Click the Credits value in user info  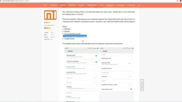(52, 33)
